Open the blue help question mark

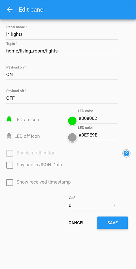(126, 154)
